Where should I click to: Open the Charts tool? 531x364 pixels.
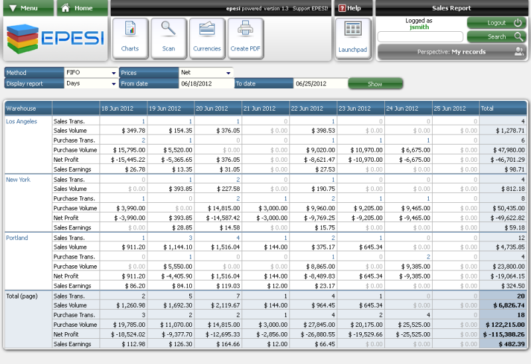click(x=130, y=38)
